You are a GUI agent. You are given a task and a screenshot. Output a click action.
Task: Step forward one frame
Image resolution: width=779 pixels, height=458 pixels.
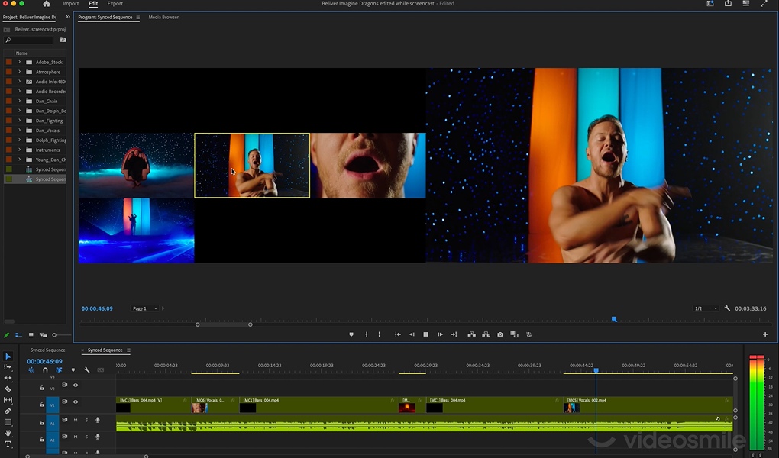click(440, 334)
